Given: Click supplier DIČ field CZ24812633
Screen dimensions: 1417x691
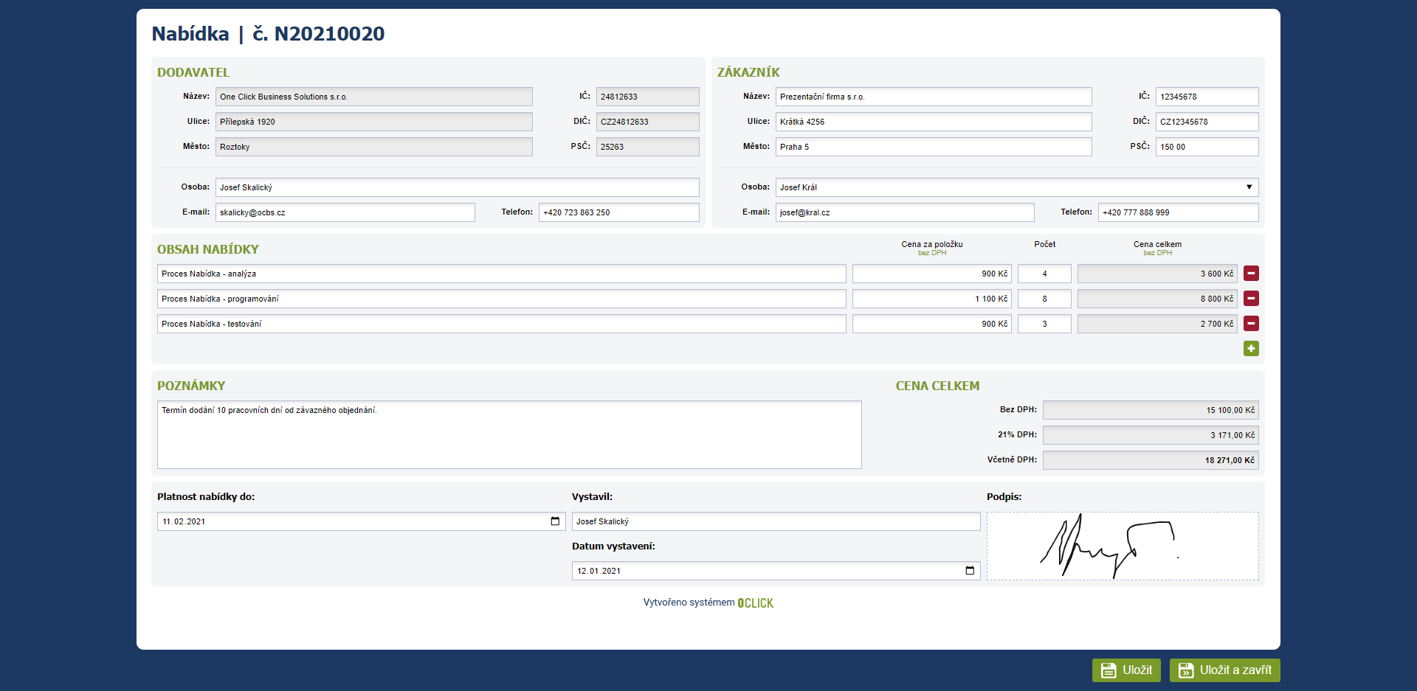Looking at the screenshot, I should click(647, 122).
